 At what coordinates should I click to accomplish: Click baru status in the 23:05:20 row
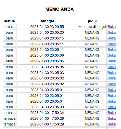[x=10, y=32]
